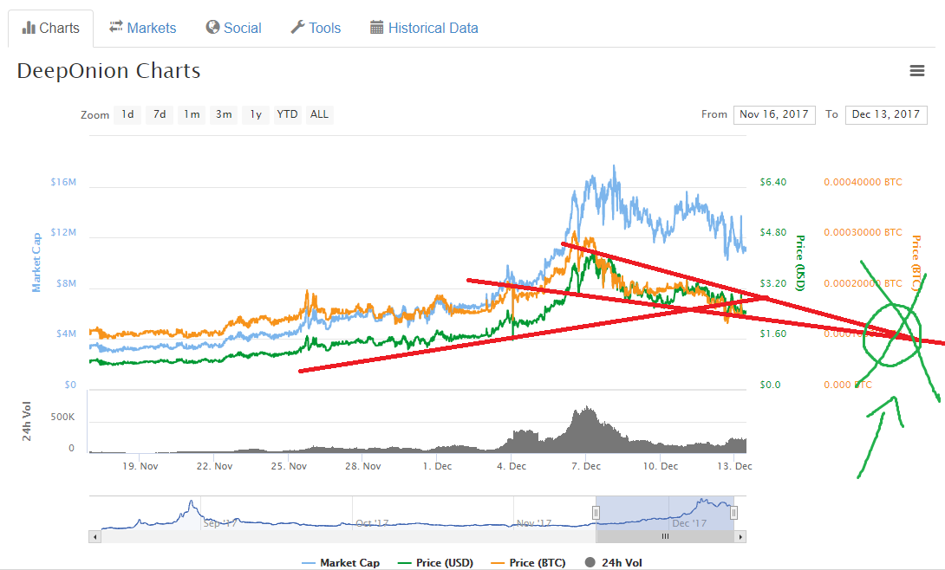Set zoom to YTD

pyautogui.click(x=287, y=114)
